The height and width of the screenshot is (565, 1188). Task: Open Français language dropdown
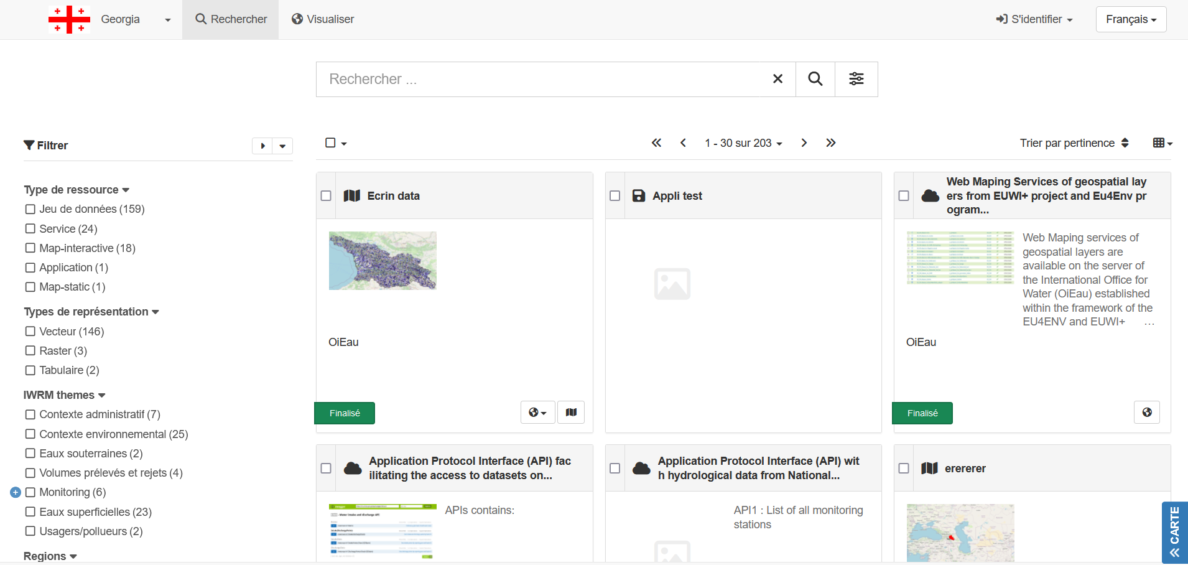[x=1131, y=19]
